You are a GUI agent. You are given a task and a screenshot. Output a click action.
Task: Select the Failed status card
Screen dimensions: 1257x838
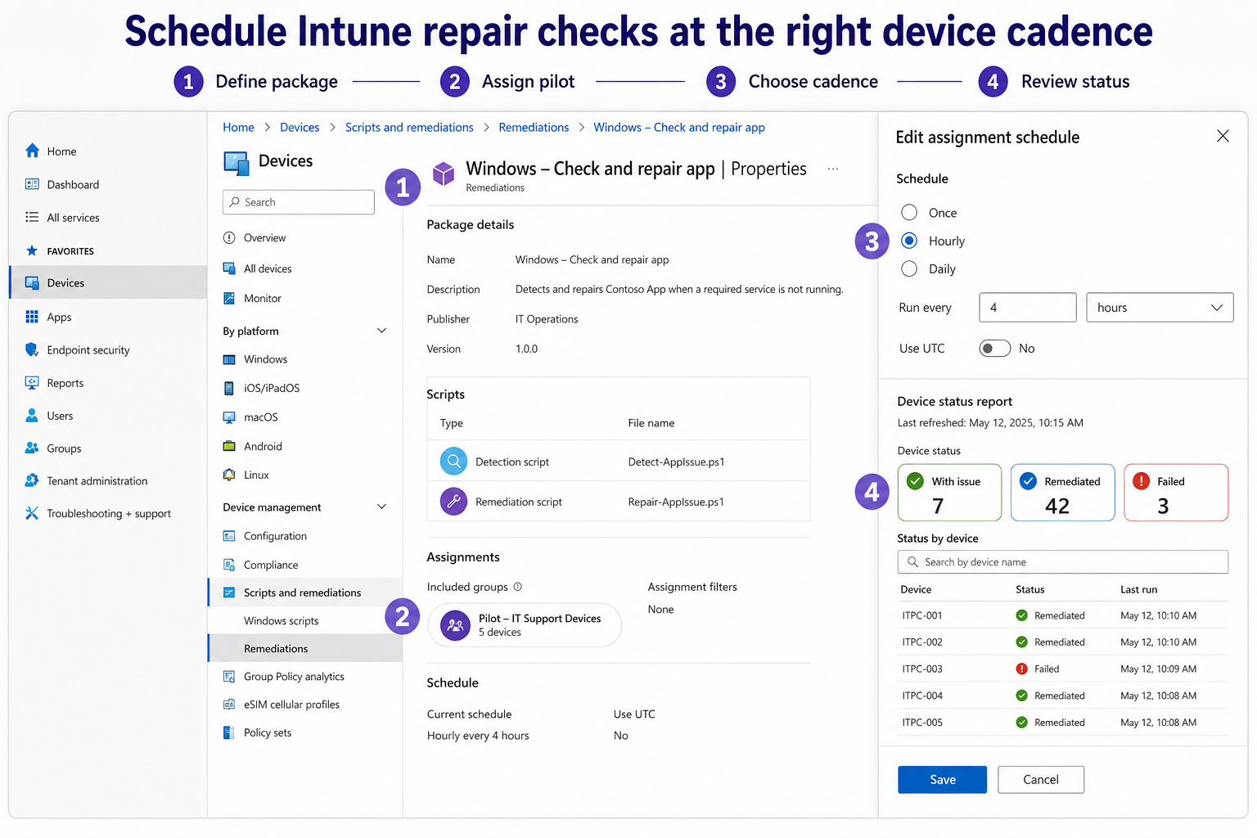coord(1176,493)
